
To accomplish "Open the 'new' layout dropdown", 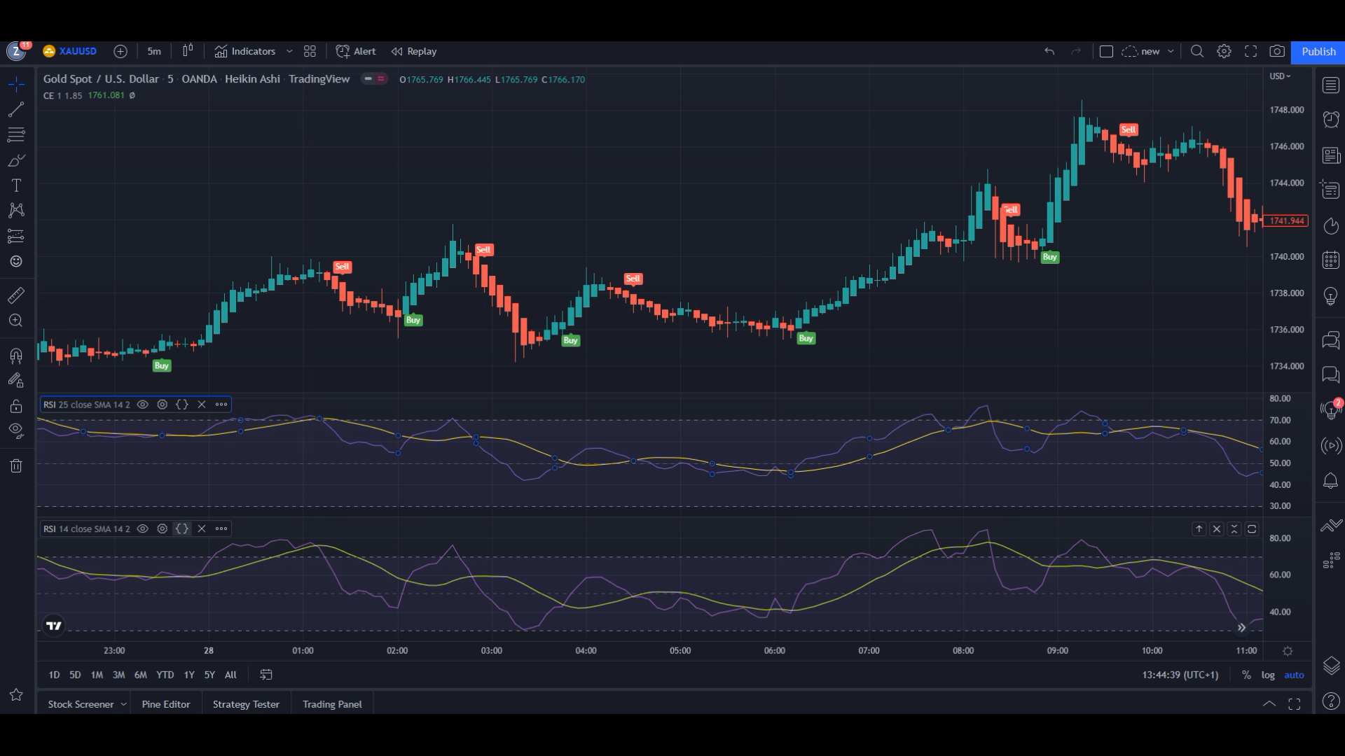I will click(x=1171, y=51).
